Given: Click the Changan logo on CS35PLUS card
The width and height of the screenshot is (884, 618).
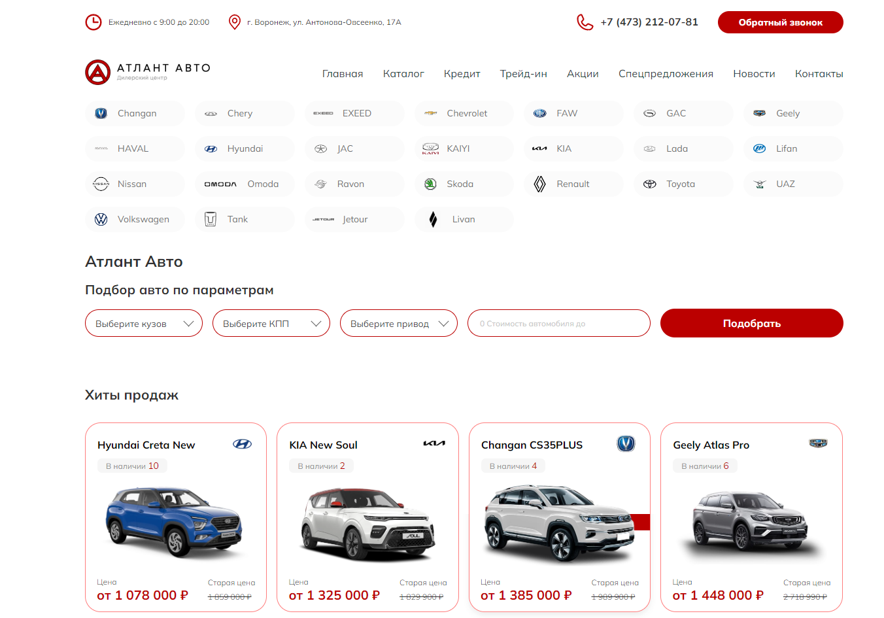Looking at the screenshot, I should coord(626,444).
